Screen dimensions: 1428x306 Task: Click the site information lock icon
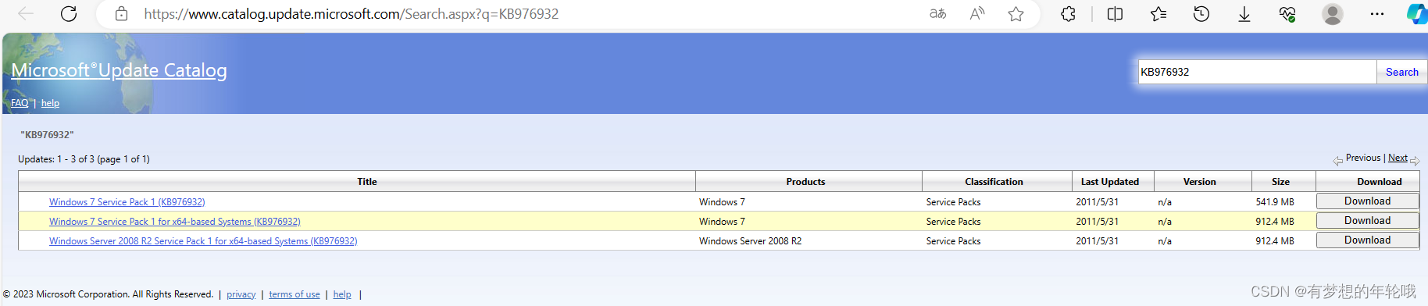tap(121, 14)
